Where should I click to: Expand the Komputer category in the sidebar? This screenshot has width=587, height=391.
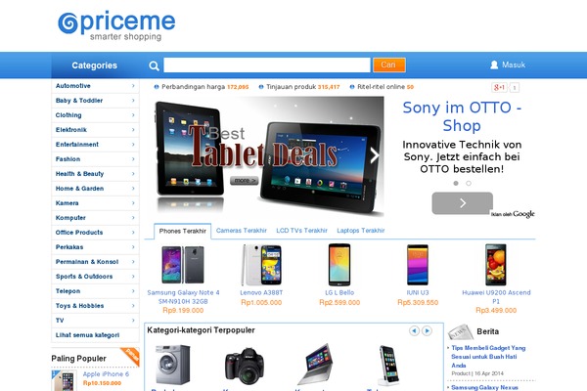[95, 218]
